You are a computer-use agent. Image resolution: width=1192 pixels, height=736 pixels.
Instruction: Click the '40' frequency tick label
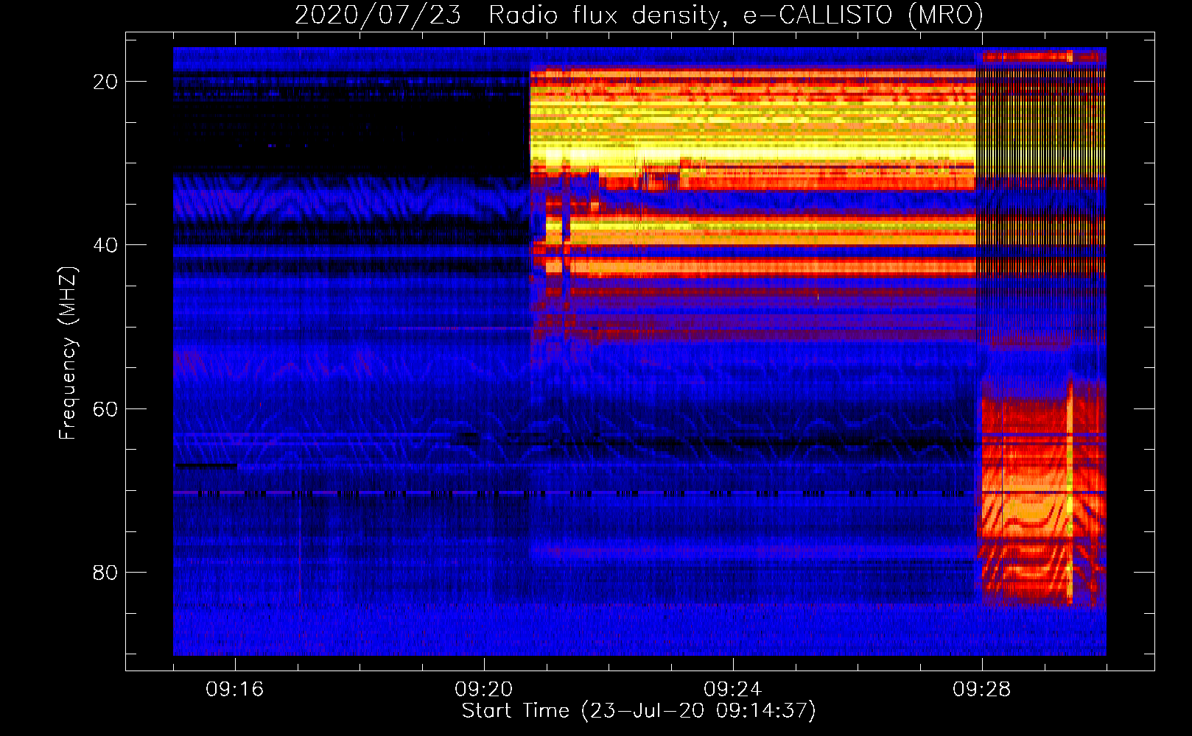coord(105,245)
